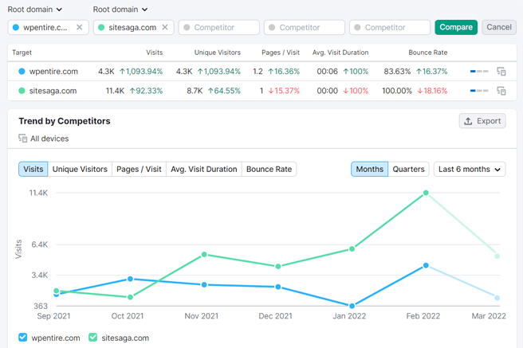
Task: Click the Cancel button
Action: [499, 27]
